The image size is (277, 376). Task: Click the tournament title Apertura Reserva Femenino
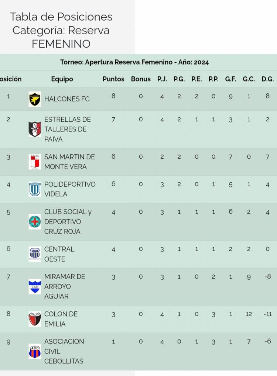(134, 62)
